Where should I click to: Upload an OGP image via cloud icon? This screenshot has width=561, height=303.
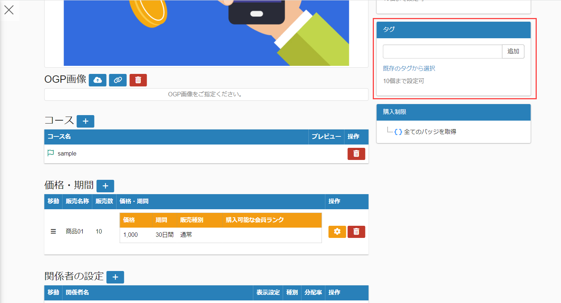tap(97, 80)
